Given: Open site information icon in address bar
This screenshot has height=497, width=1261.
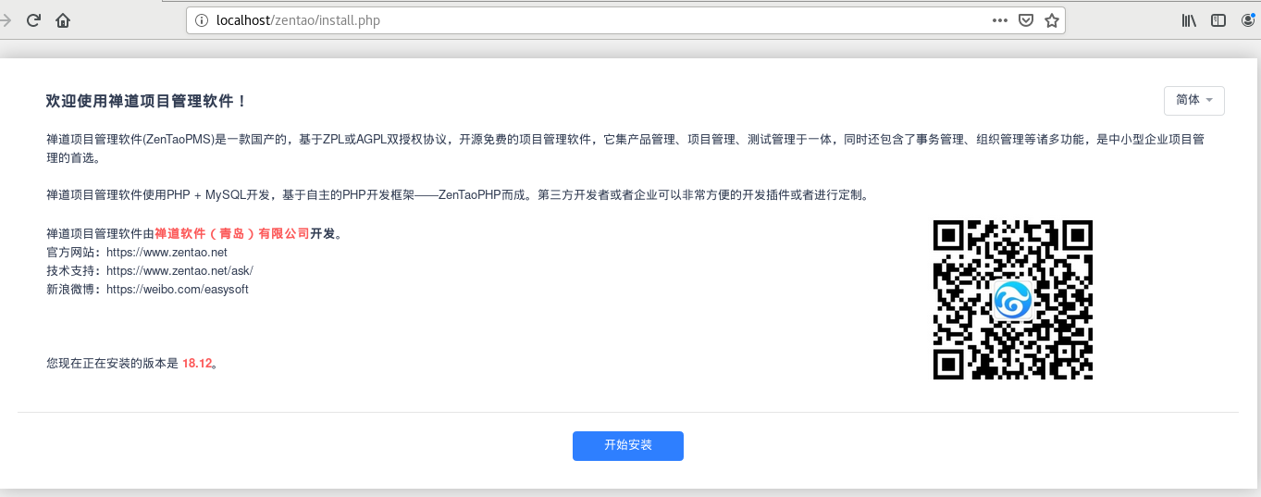Looking at the screenshot, I should [202, 19].
